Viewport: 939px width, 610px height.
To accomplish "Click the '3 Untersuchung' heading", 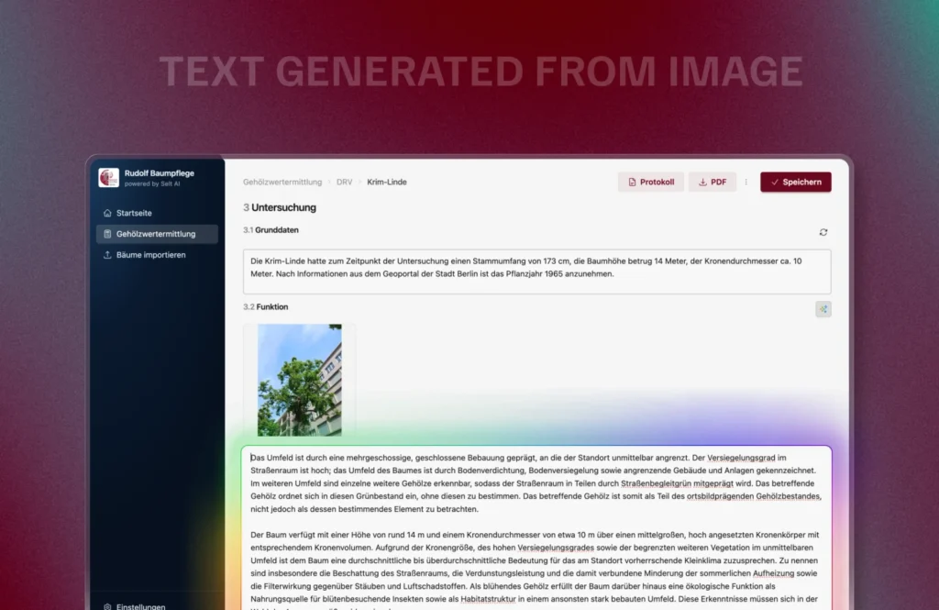I will click(x=280, y=207).
